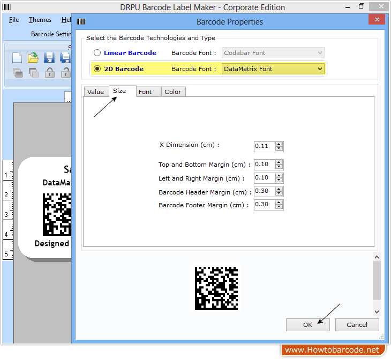Click the Left and Right Margin field
The width and height of the screenshot is (391, 359).
pos(265,178)
